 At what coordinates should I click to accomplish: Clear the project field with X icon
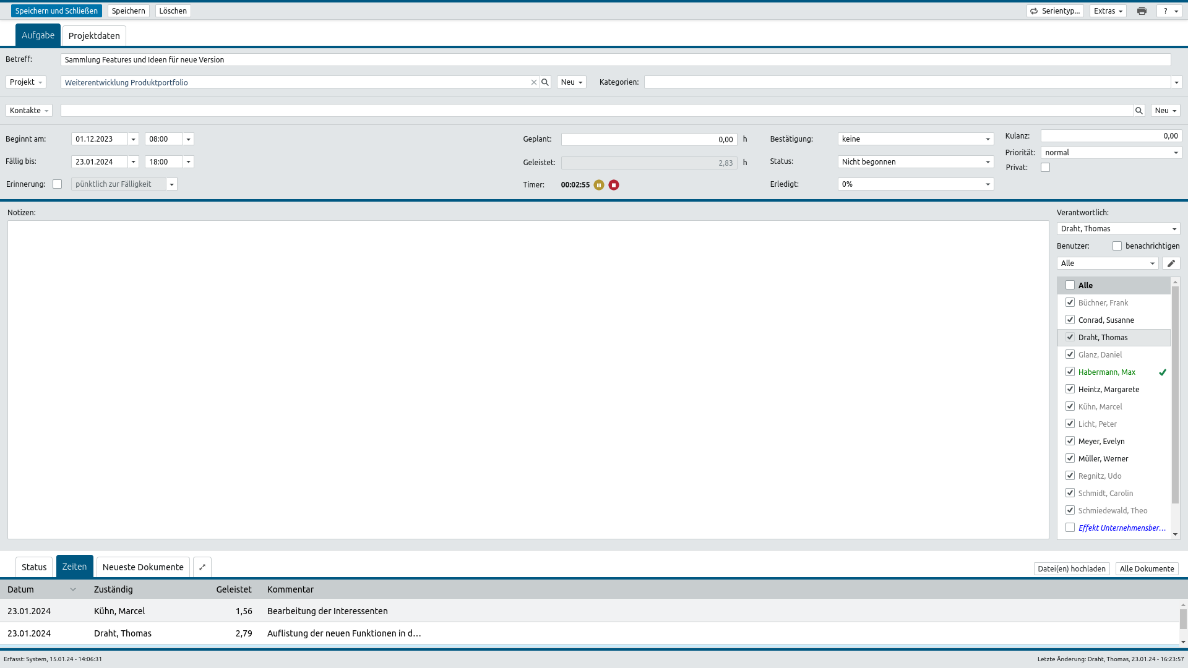[534, 82]
